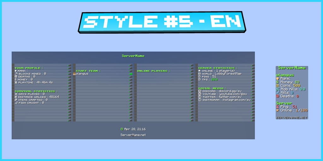This screenshot has width=323, height=161.
Task: Click the YOUR PROFILE : heading
Action: pos(29,68)
